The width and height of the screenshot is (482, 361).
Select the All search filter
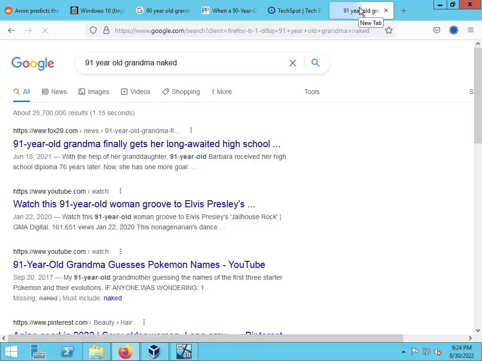(22, 92)
